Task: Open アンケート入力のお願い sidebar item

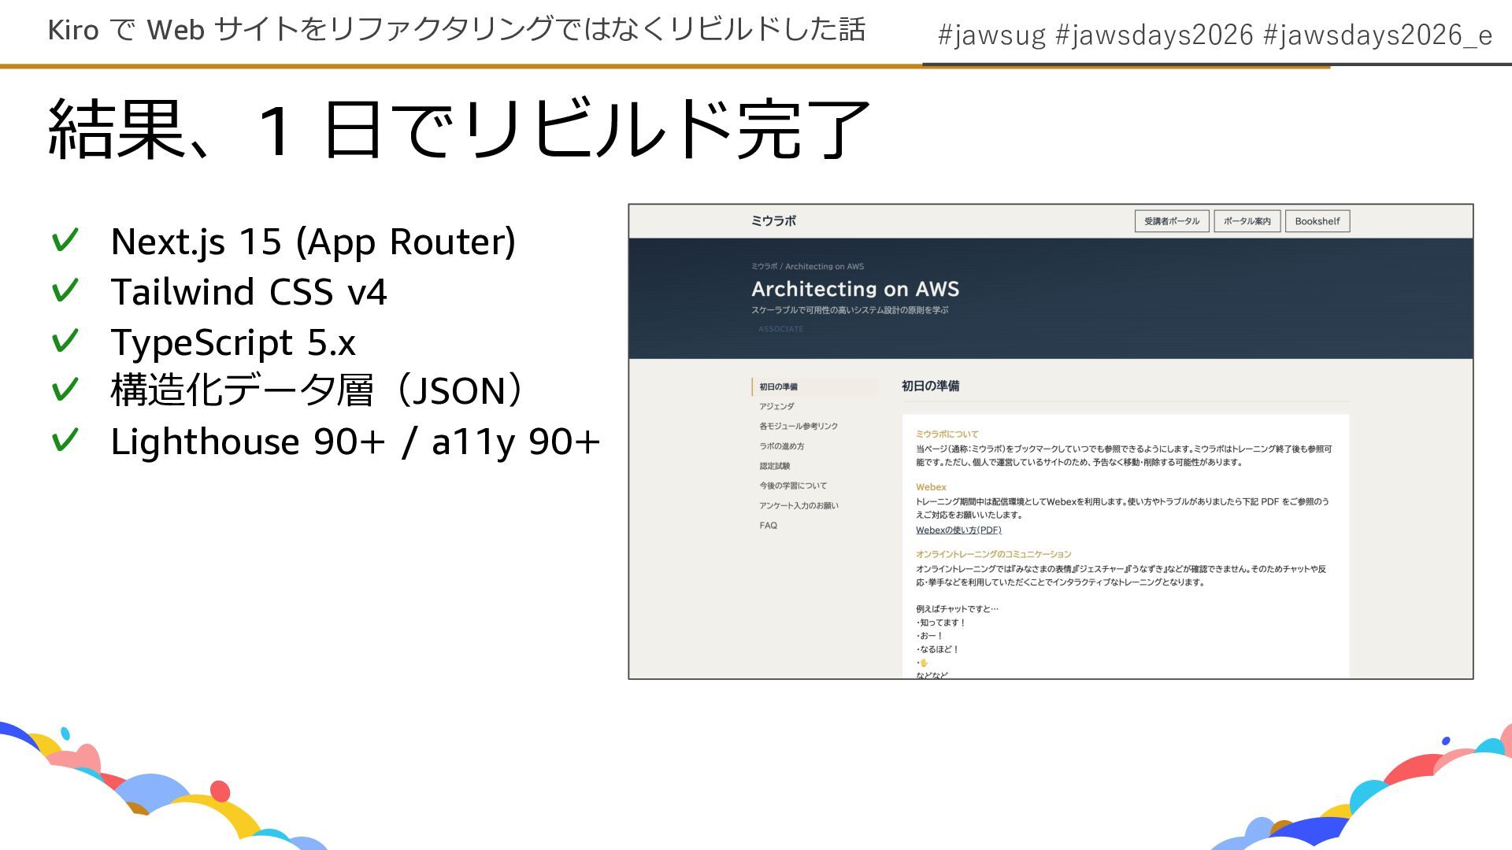Action: click(x=799, y=505)
